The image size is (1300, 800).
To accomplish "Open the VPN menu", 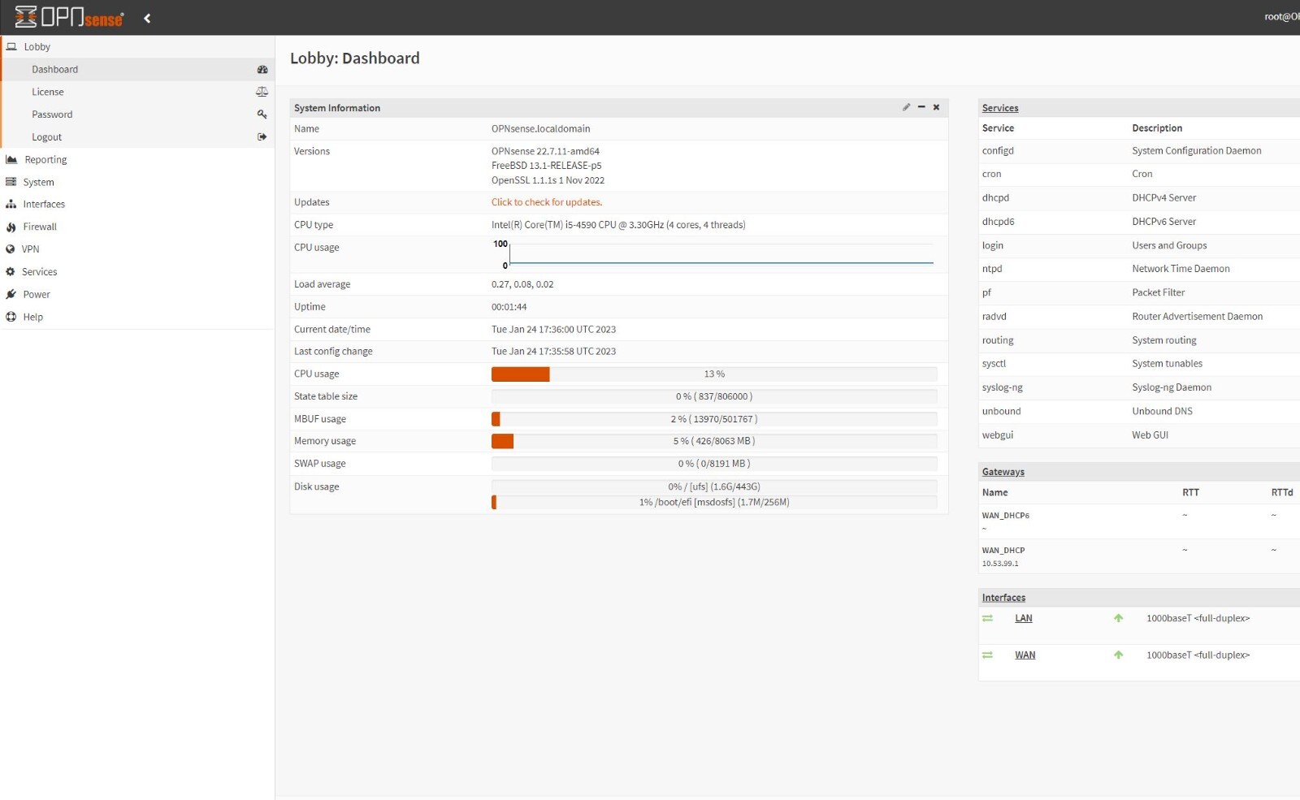I will (30, 249).
